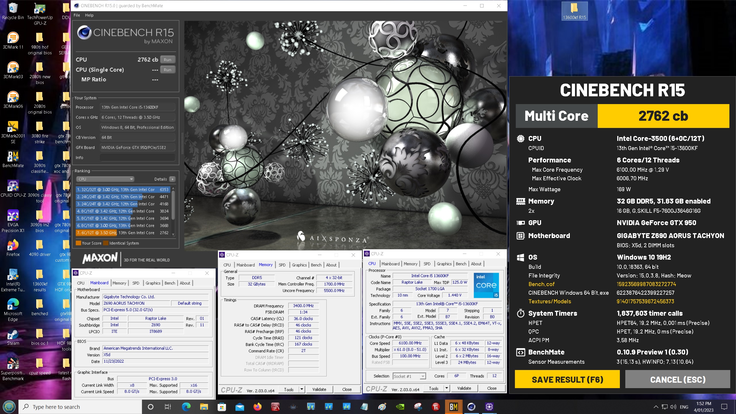
Task: Click the CPU-Z icon in the taskbar
Action: pos(489,407)
